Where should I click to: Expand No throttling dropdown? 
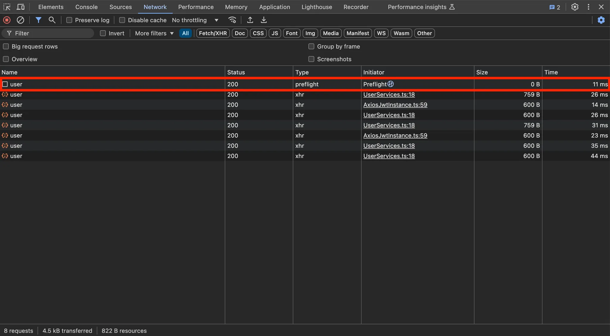coord(195,20)
